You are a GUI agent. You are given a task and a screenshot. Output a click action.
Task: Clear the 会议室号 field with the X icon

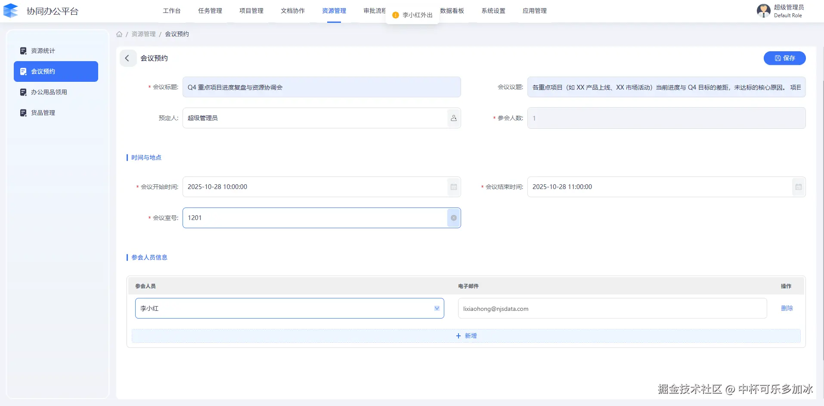pyautogui.click(x=453, y=218)
